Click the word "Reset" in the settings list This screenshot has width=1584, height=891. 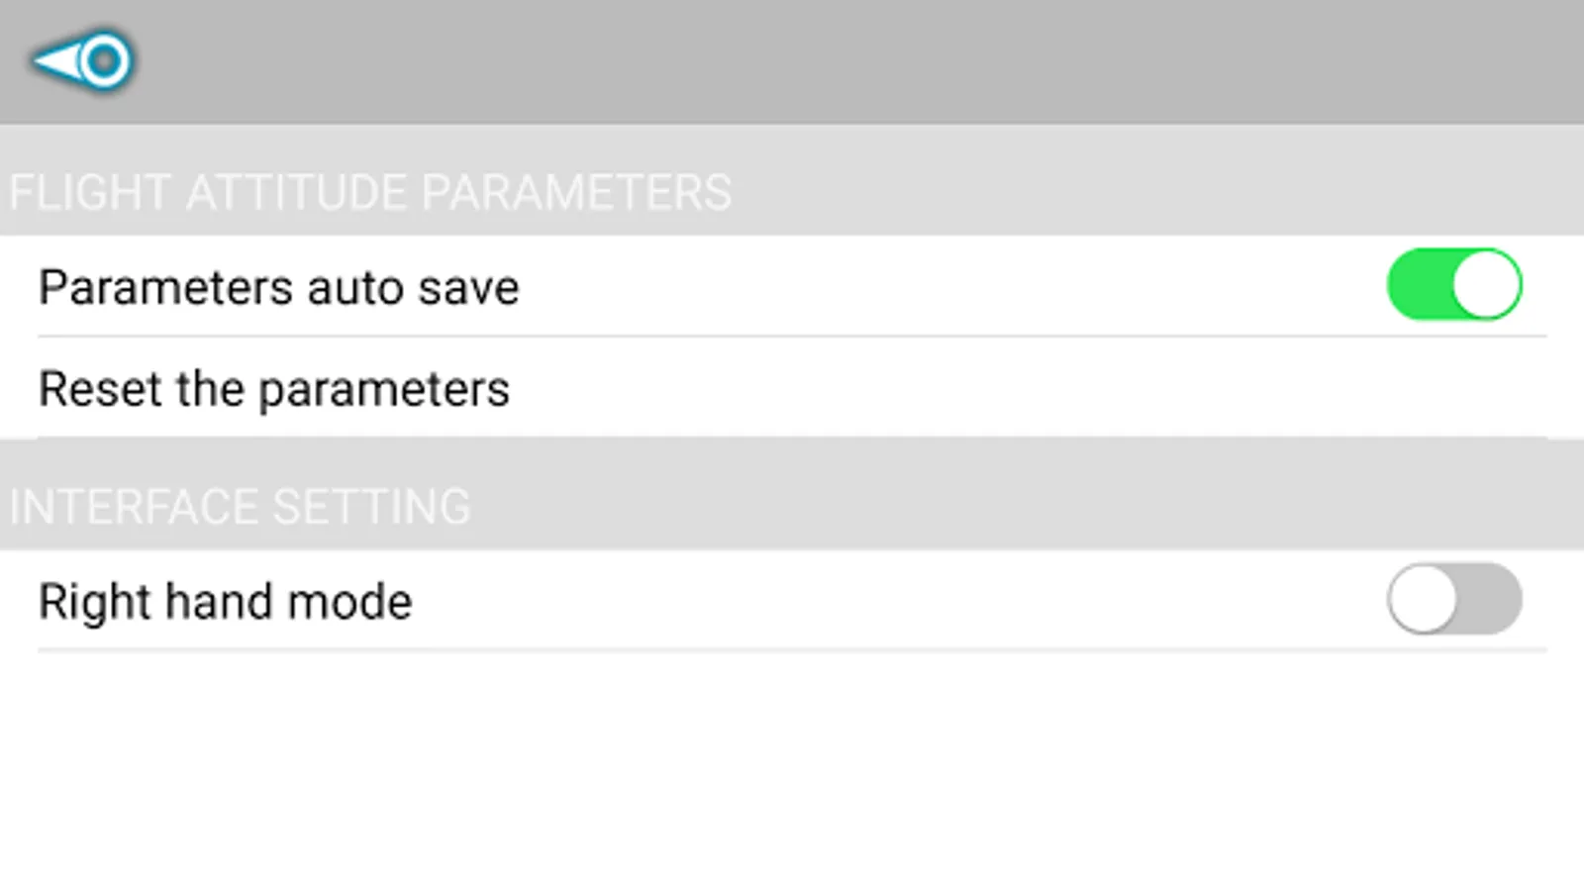click(101, 389)
